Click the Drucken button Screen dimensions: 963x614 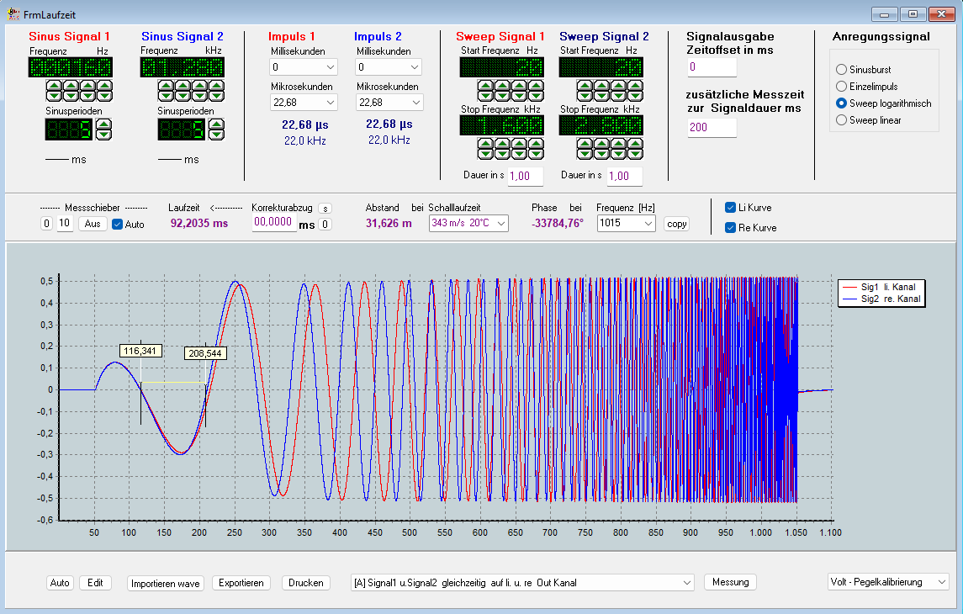click(x=306, y=583)
